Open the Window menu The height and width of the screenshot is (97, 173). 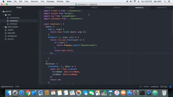[60, 1]
